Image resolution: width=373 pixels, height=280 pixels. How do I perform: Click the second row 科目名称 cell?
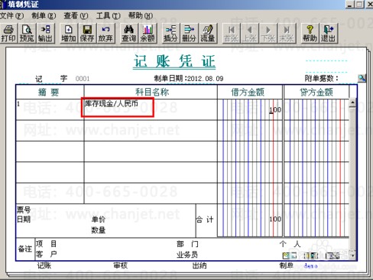[151, 131]
